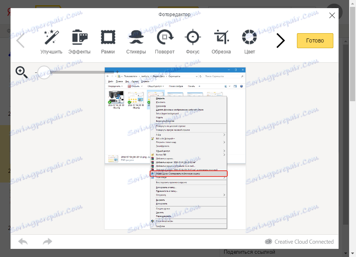This screenshot has height=257, width=356.
Task: Select the Поворот rotate tool
Action: (165, 42)
